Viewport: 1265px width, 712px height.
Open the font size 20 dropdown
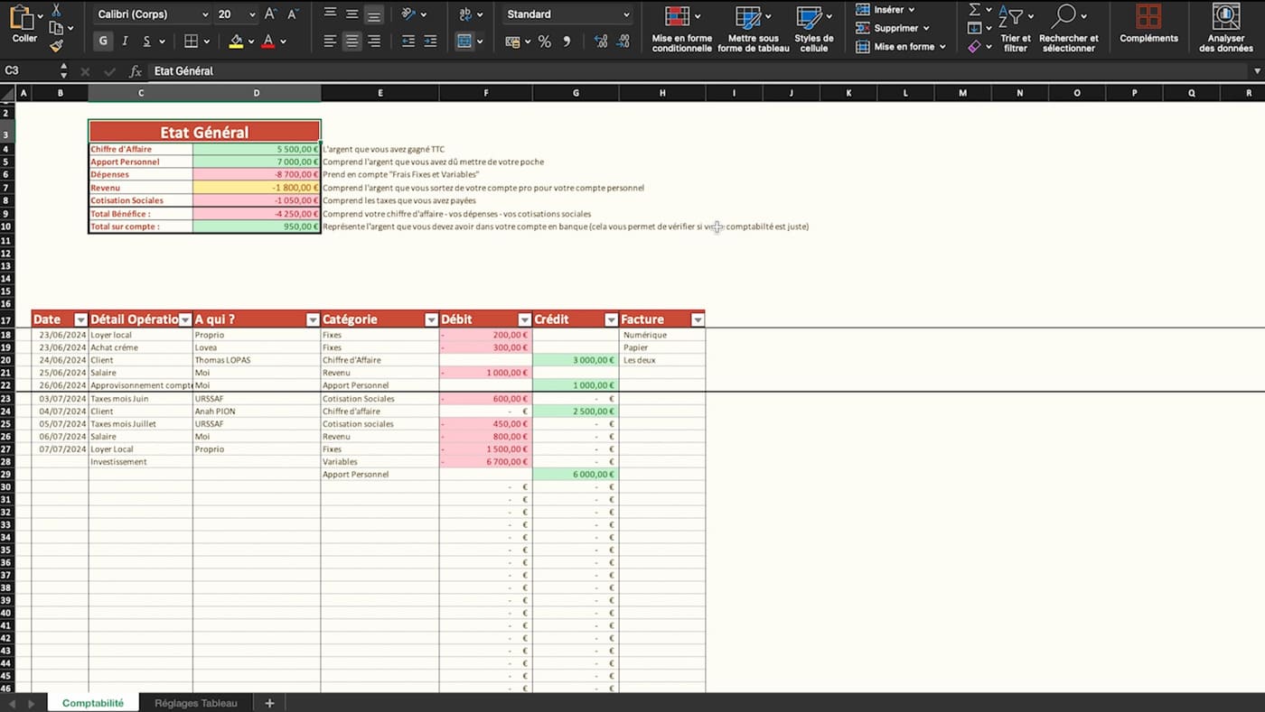point(251,14)
